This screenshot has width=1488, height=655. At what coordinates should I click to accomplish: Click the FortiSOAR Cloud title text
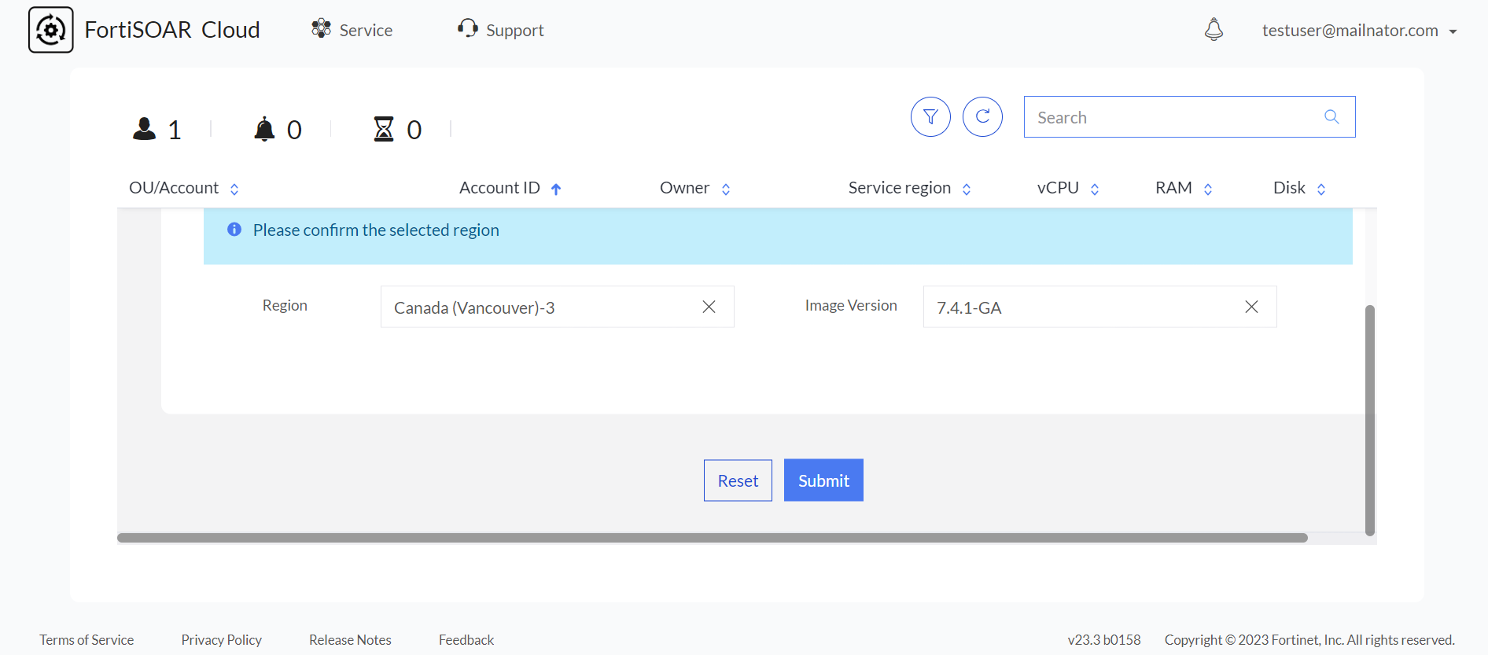[x=172, y=30]
